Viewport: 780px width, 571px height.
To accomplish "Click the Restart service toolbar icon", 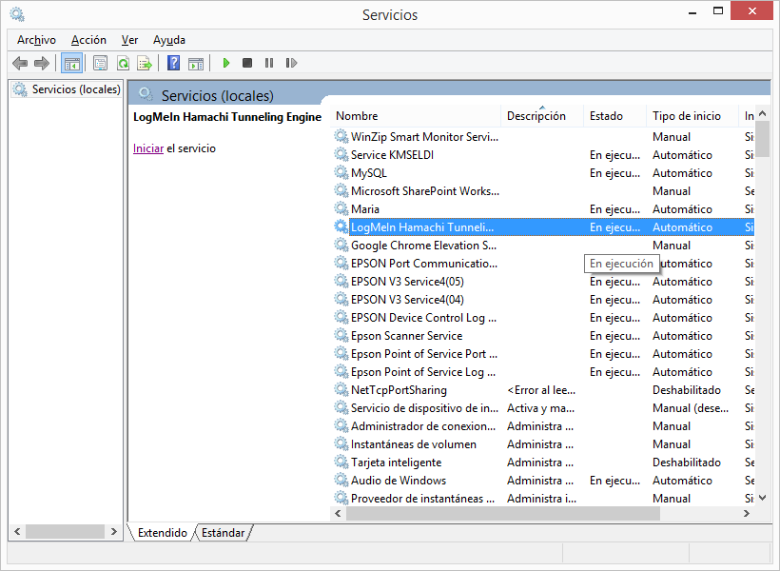I will coord(291,64).
